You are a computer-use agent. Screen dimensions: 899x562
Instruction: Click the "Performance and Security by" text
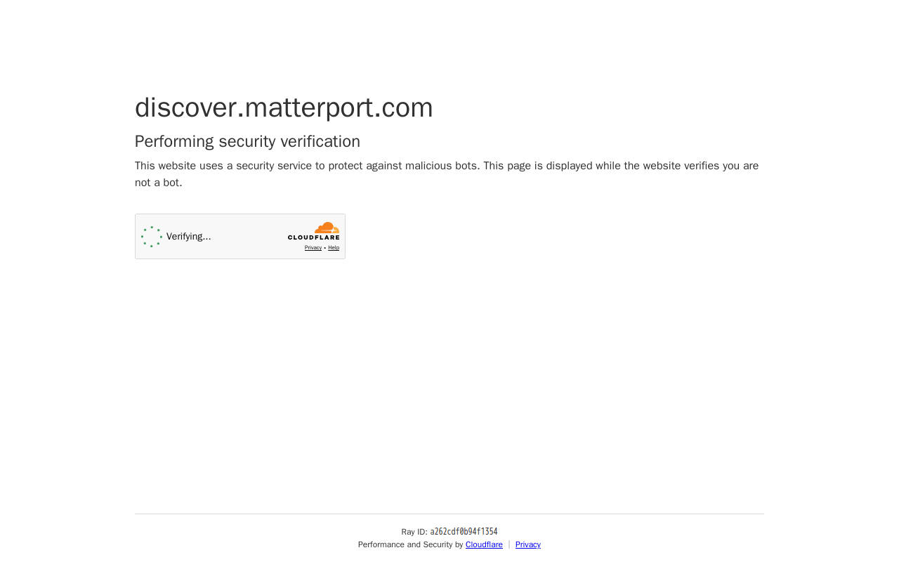point(411,544)
